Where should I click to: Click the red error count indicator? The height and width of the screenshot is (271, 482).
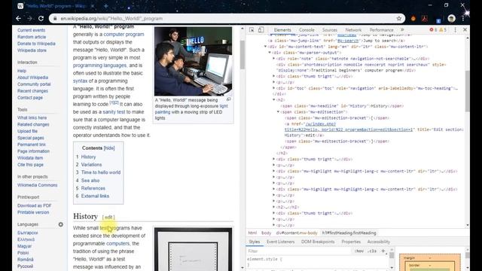[x=433, y=30]
